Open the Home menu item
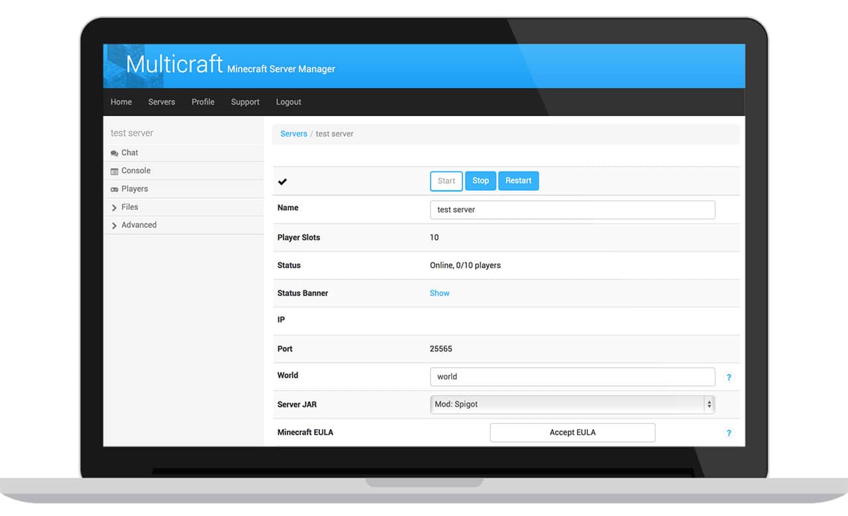This screenshot has width=848, height=516. (121, 102)
